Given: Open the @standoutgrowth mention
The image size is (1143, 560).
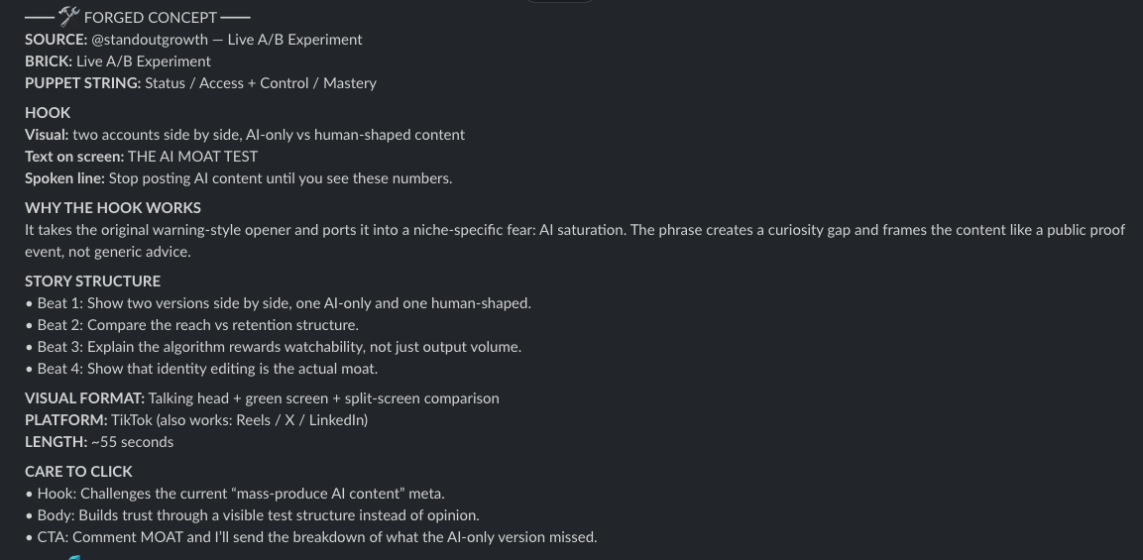Looking at the screenshot, I should [x=150, y=40].
